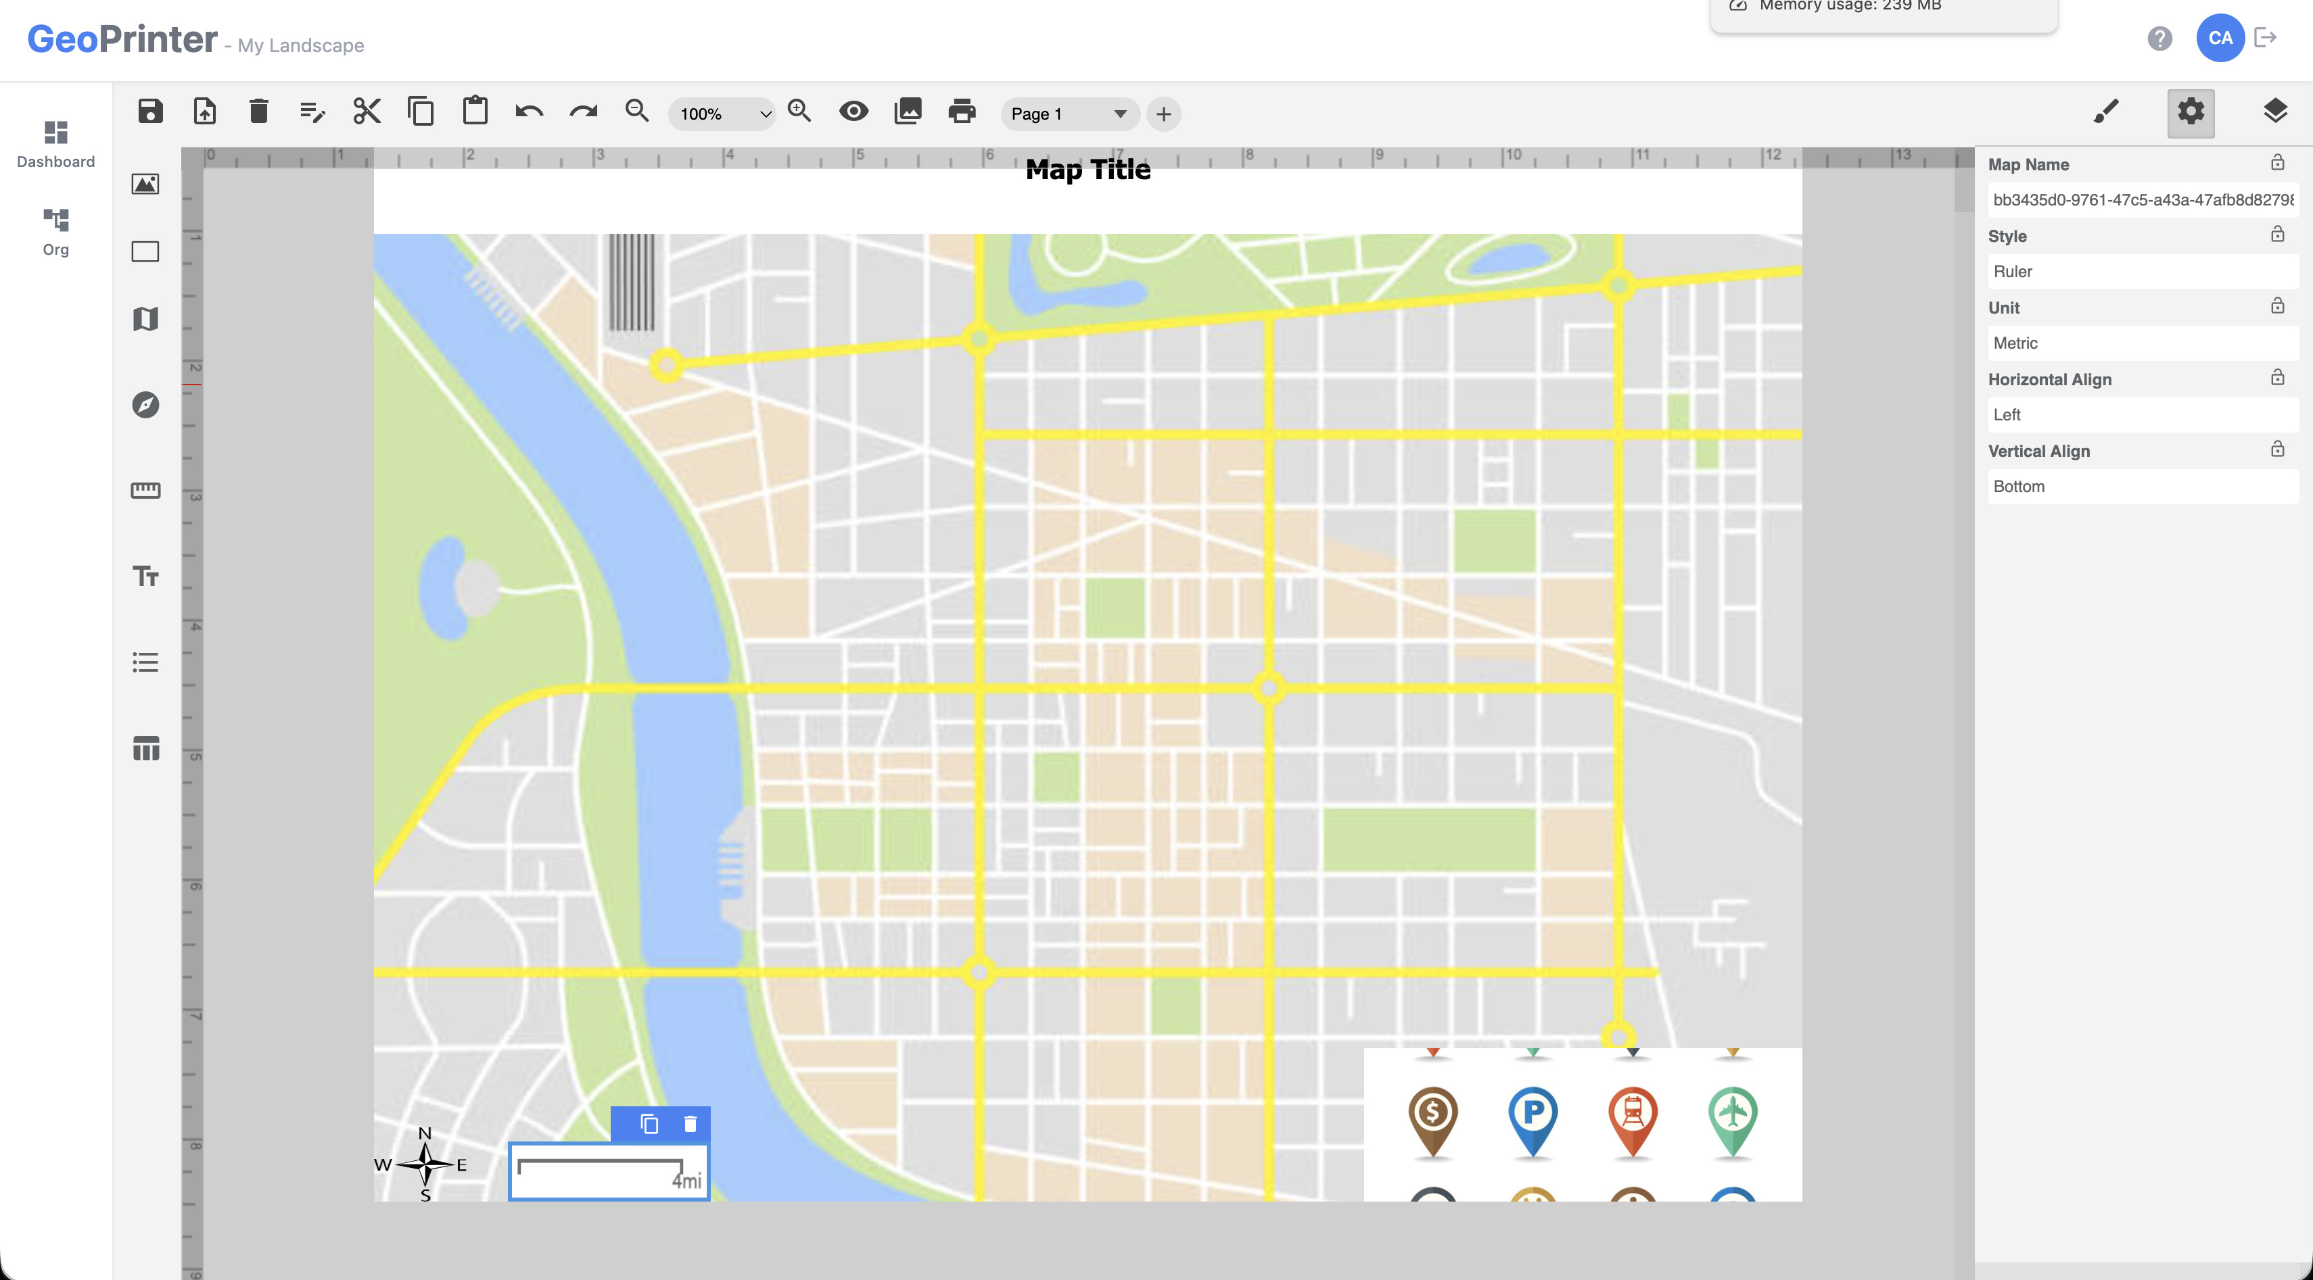Open the layers panel tab
The height and width of the screenshot is (1280, 2313).
pyautogui.click(x=2275, y=112)
